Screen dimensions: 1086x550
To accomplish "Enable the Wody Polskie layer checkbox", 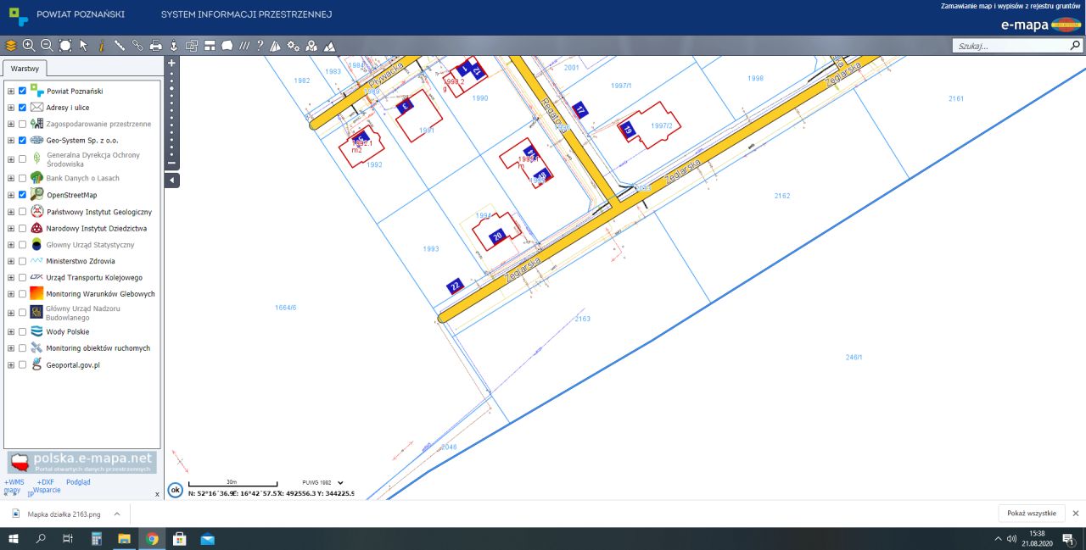I will click(x=23, y=332).
